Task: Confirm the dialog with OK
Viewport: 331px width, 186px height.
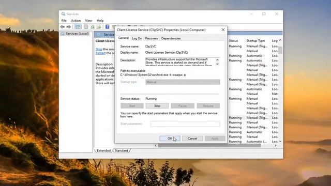Action: coord(170,138)
